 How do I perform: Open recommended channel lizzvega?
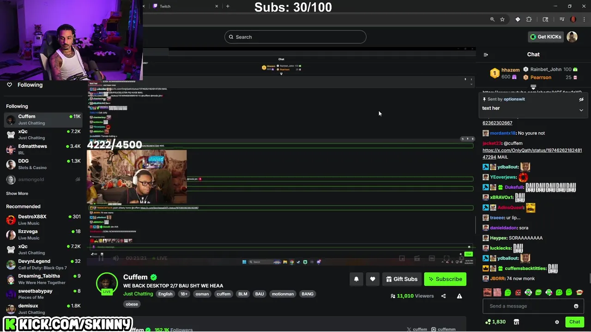coord(43,234)
